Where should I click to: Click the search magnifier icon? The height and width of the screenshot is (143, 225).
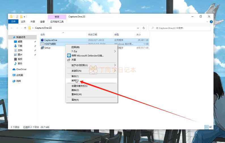(153, 28)
